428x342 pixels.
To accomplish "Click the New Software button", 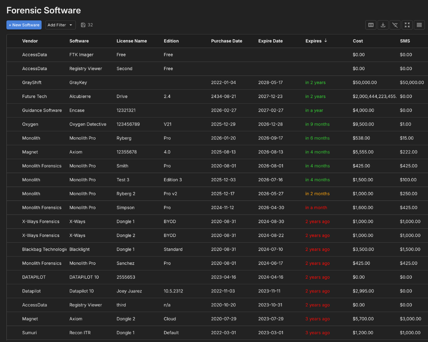I will 24,25.
